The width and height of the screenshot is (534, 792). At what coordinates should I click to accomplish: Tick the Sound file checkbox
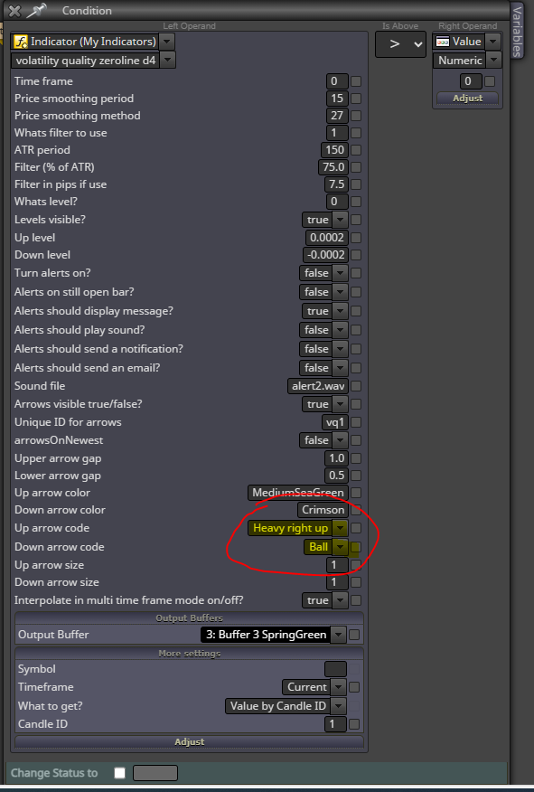click(x=356, y=386)
